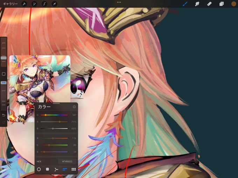Select the Smudge tool

(197, 4)
